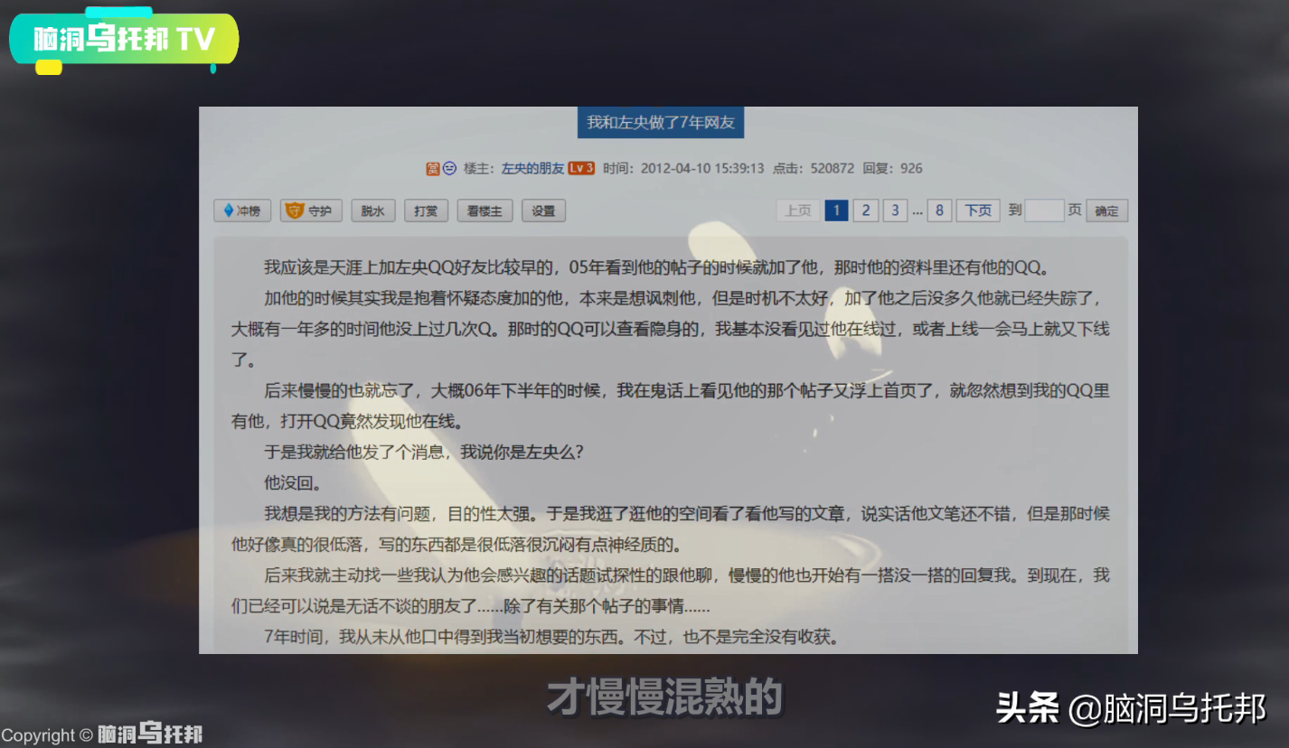This screenshot has height=748, width=1289.
Task: Jump to page 8 of the thread
Action: pos(939,210)
